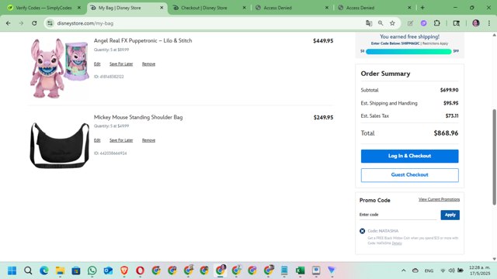Viewport: 497px width, 279px height.
Task: Open Angel Real FX Puppetronic product title
Action: [x=143, y=40]
